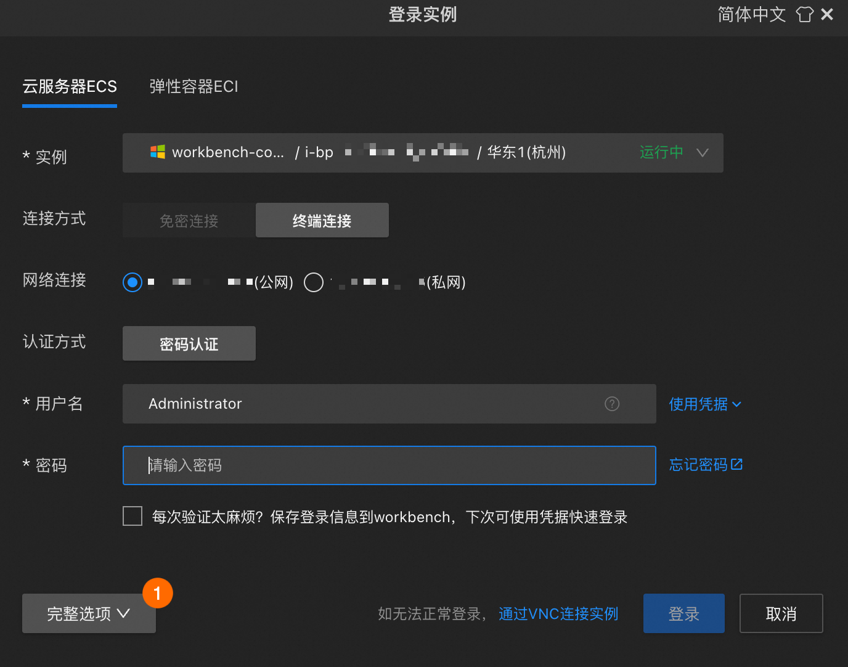Screen dimensions: 848x667
Task: Open the 使用凭据 dropdown
Action: 704,404
